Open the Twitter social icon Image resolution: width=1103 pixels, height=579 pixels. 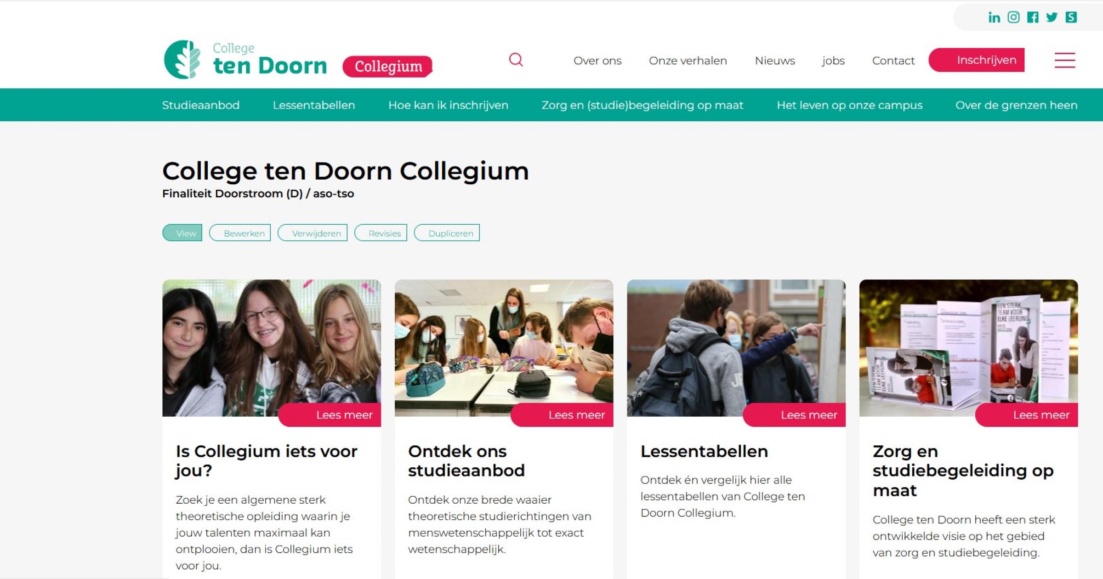[1052, 17]
